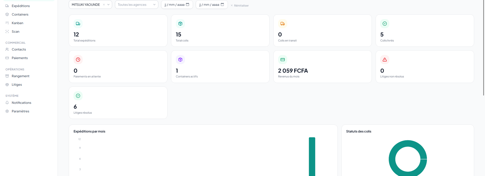The width and height of the screenshot is (485, 176).
Task: Click the Revenus du mois card icon
Action: 283,60
